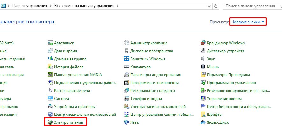Viewport: 282px width, 126px height.
Task: Open the Язык link
Action: point(135,122)
